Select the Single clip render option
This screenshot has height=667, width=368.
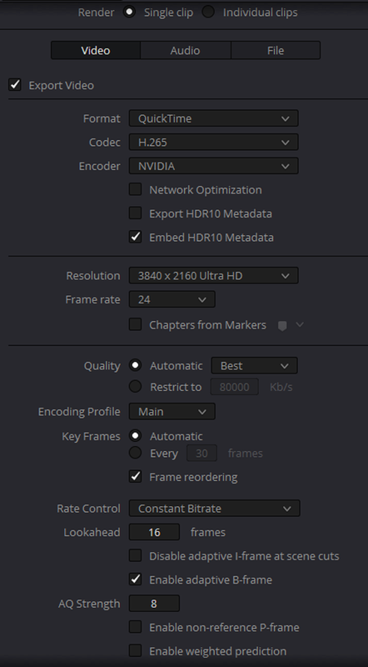[129, 12]
